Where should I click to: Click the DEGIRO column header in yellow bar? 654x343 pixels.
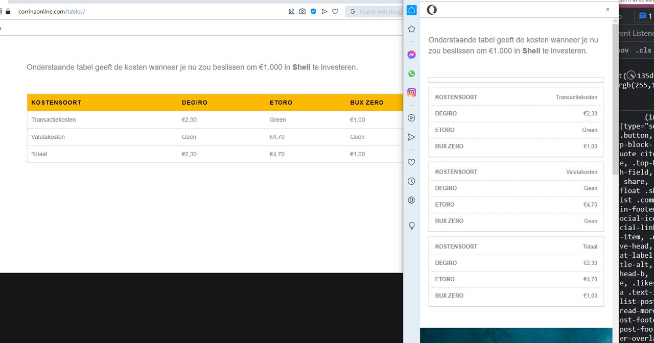[195, 103]
